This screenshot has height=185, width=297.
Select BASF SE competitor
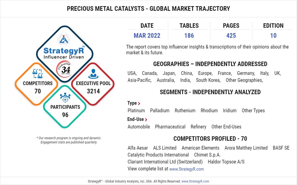(x=281, y=148)
